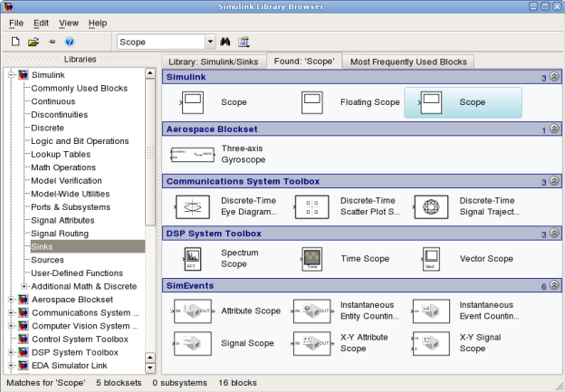The width and height of the screenshot is (565, 392).
Task: Select the Signal Scope block icon
Action: tap(193, 344)
